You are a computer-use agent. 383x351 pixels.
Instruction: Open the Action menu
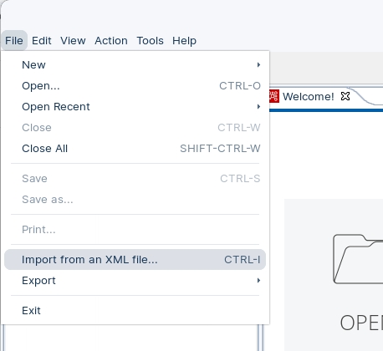(111, 41)
